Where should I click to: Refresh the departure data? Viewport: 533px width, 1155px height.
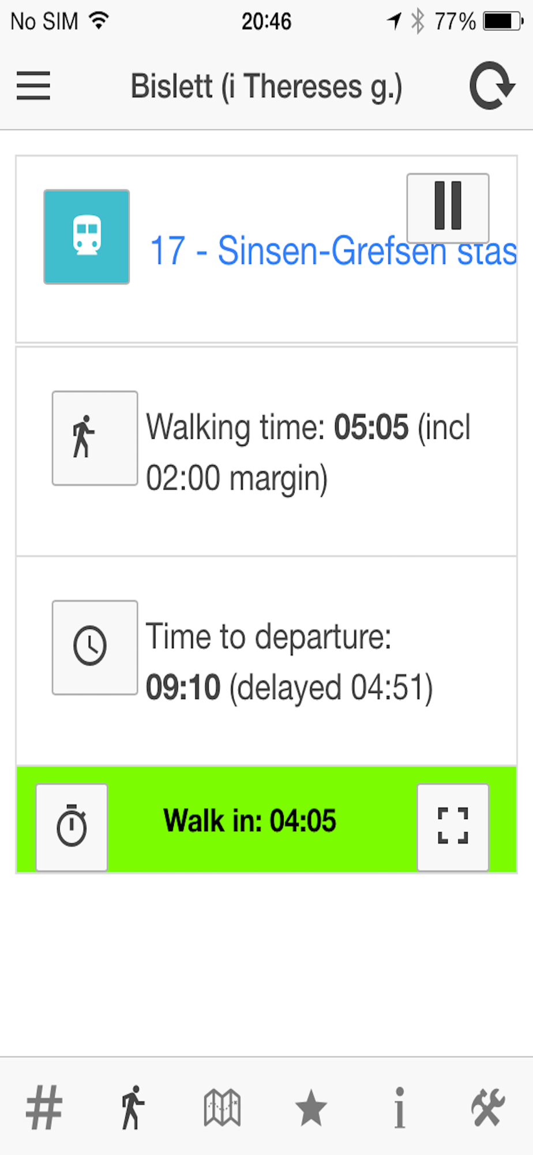pos(491,85)
